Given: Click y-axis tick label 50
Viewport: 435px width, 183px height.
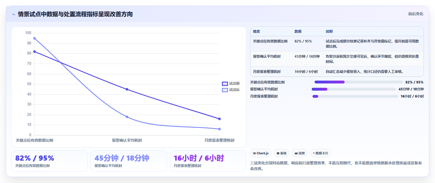Looking at the screenshot, I should [29, 84].
